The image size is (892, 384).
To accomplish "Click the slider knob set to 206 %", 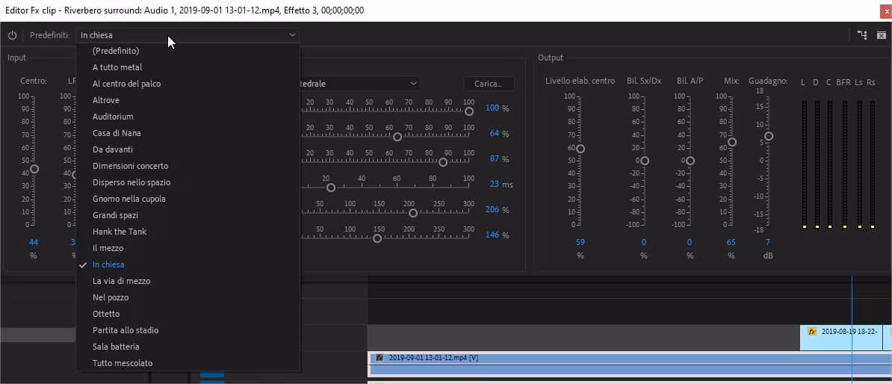I will point(413,213).
